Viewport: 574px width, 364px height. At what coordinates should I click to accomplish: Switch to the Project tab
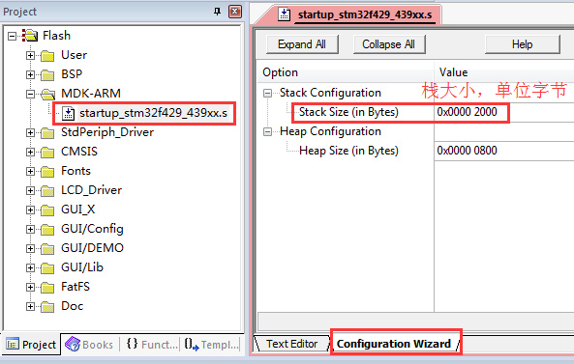tap(31, 345)
